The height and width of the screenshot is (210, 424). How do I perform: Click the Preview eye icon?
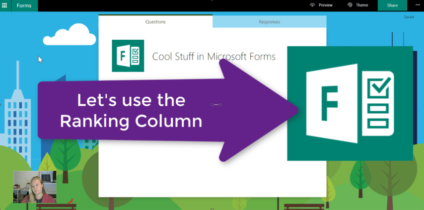(x=312, y=5)
